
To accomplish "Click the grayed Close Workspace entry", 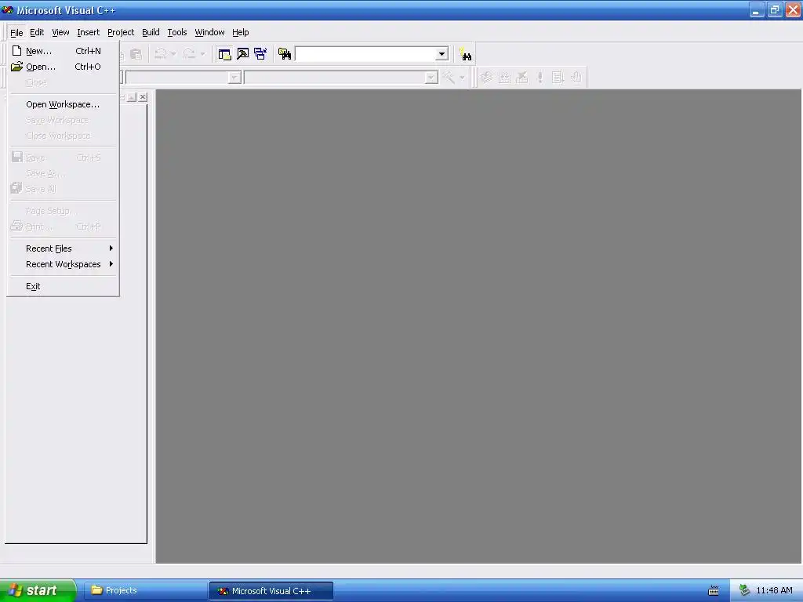I will coord(63,136).
